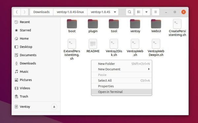The image size is (198, 123).
Task: Click the ventoy-1.0.45 path segment label
Action: click(x=101, y=12)
